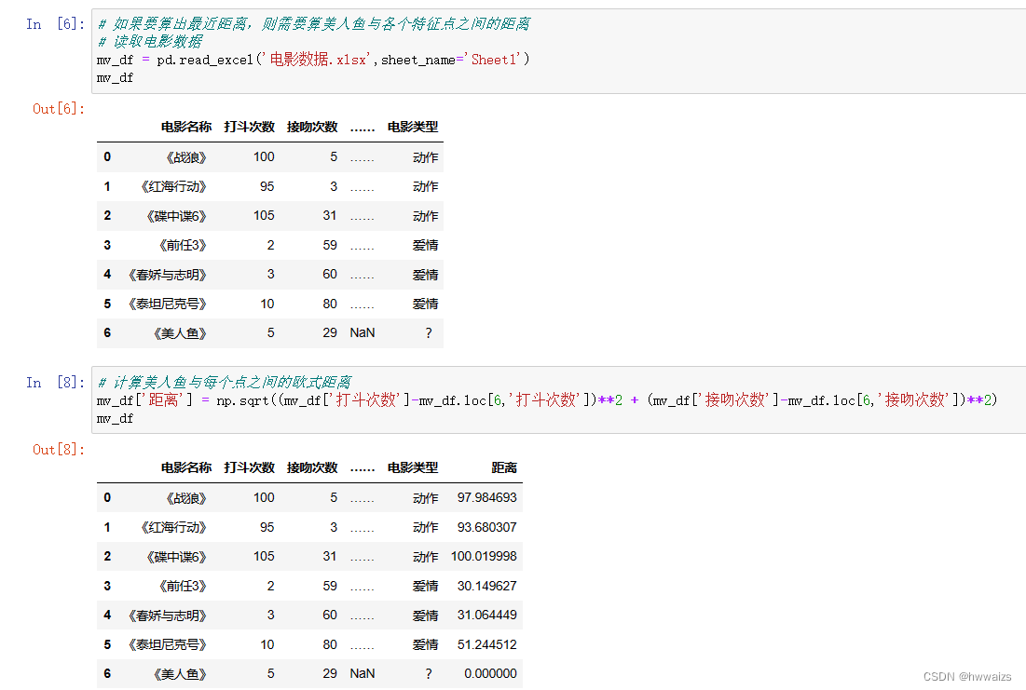
Task: Click 《春娇与志明》 in the Out[6] table
Action: coord(168,276)
